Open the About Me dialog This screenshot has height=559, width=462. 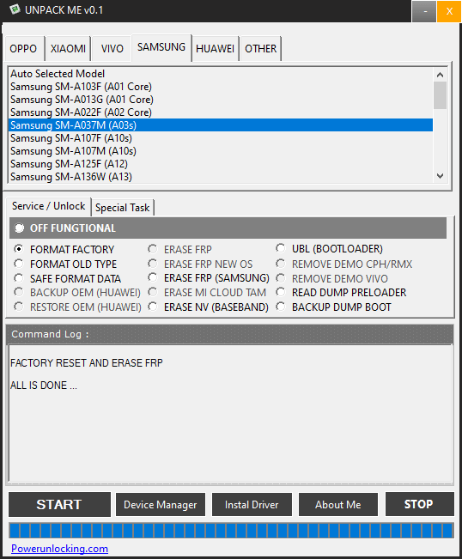tap(338, 504)
